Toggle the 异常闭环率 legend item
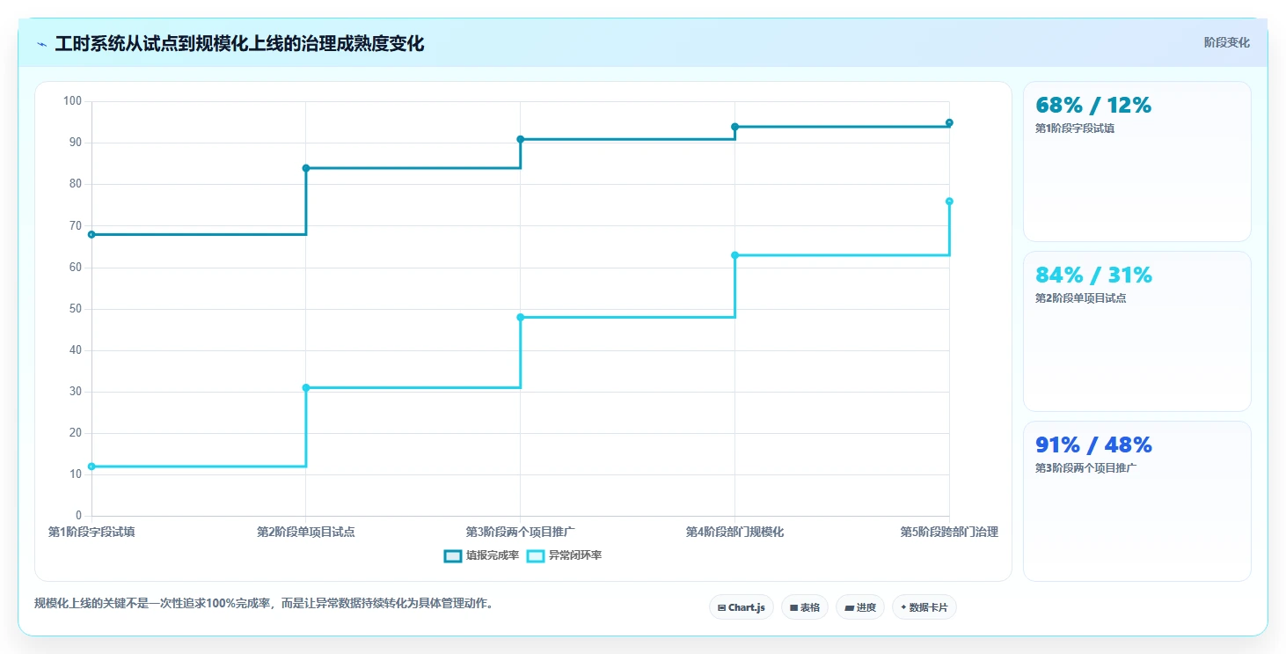Image resolution: width=1286 pixels, height=654 pixels. point(564,555)
